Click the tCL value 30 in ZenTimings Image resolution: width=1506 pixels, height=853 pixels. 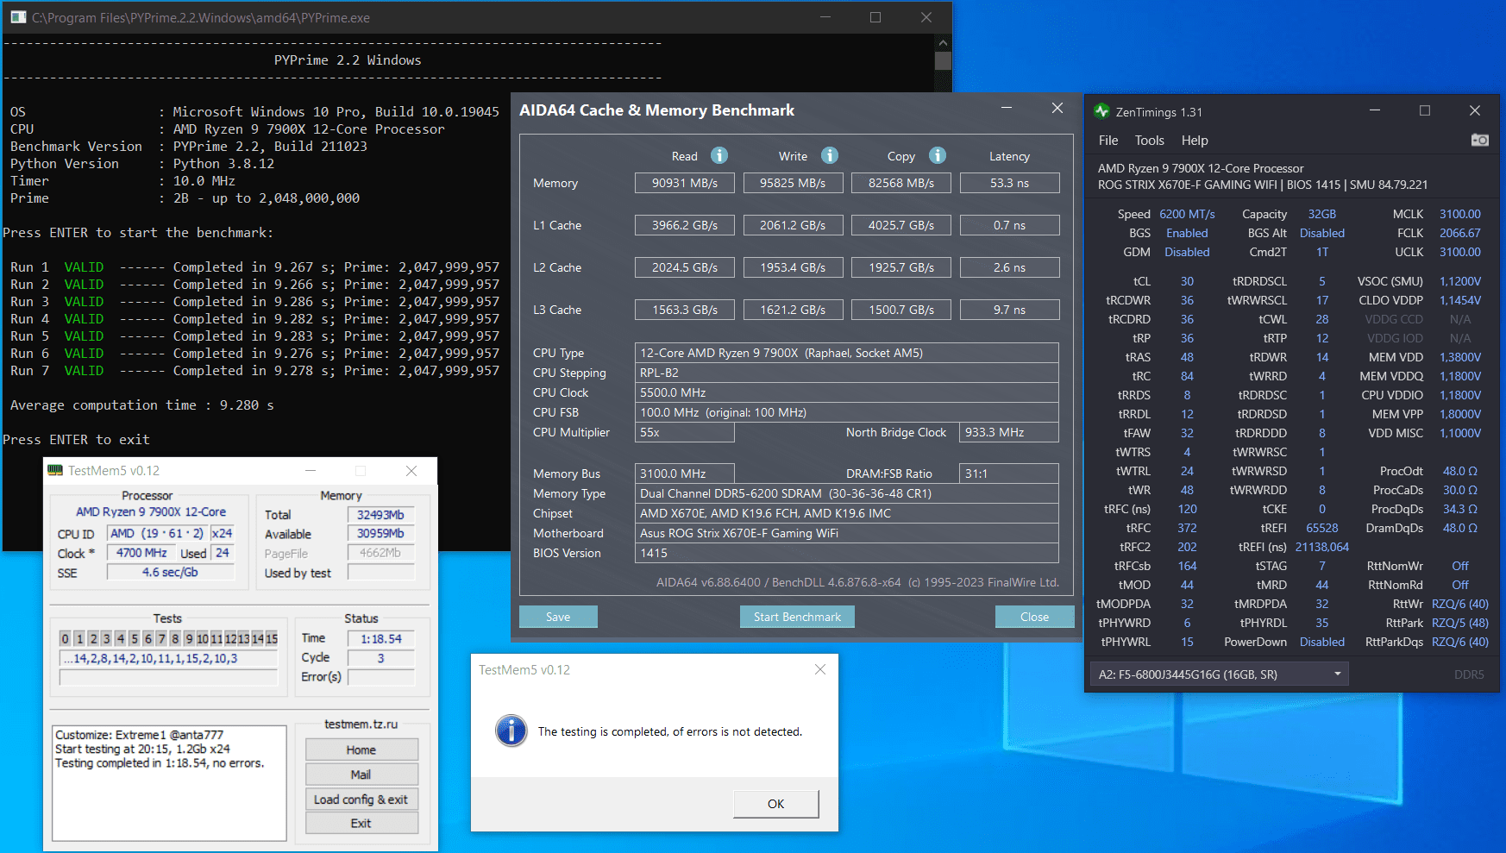tap(1187, 281)
